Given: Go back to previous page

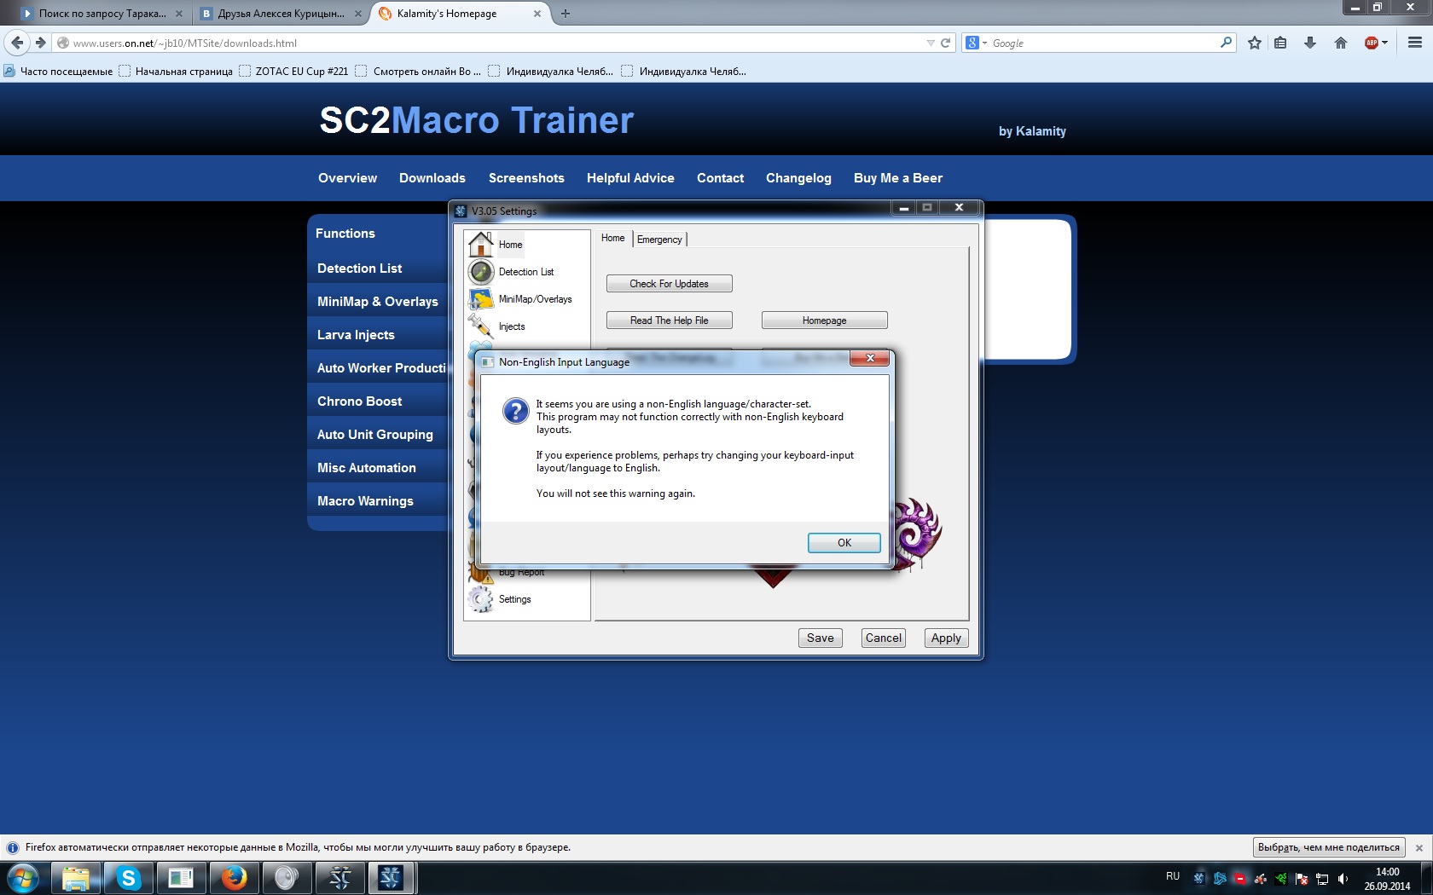Looking at the screenshot, I should [18, 43].
